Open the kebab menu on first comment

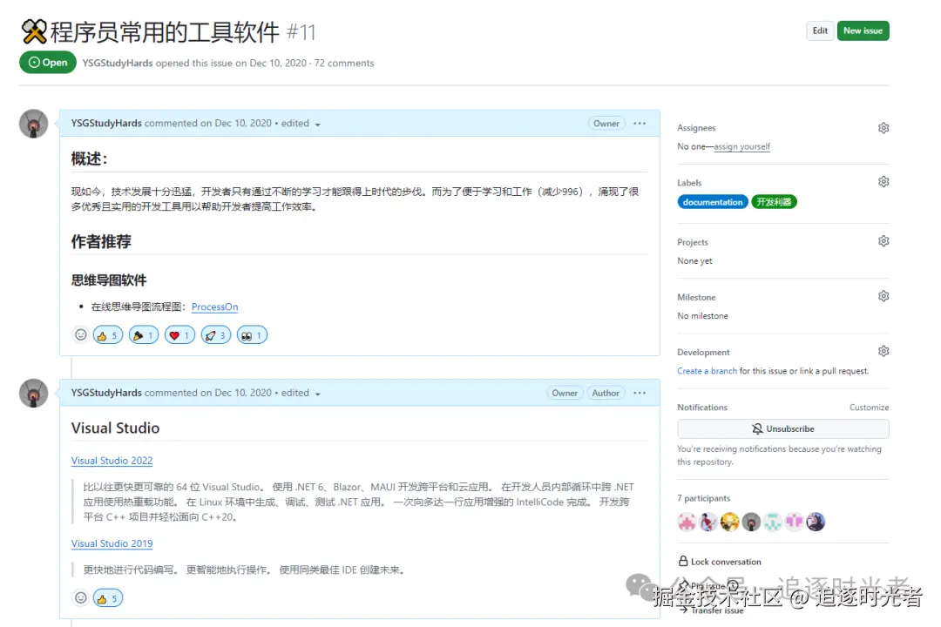click(x=640, y=123)
